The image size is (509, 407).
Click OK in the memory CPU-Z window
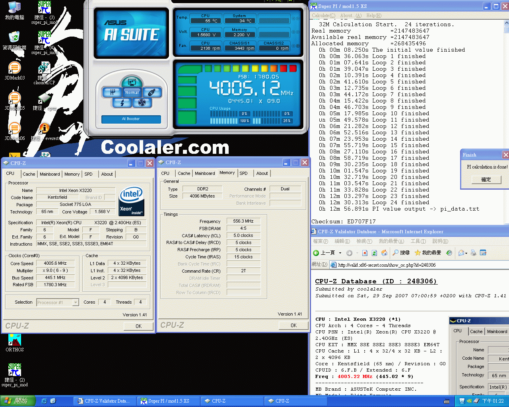(x=293, y=325)
